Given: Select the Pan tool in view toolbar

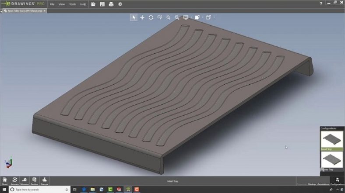Looking at the screenshot, I should click(142, 17).
